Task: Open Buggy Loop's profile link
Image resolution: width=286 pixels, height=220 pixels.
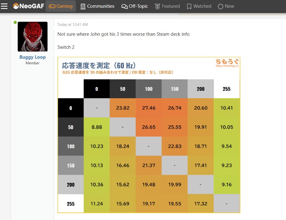Action: pyautogui.click(x=33, y=57)
